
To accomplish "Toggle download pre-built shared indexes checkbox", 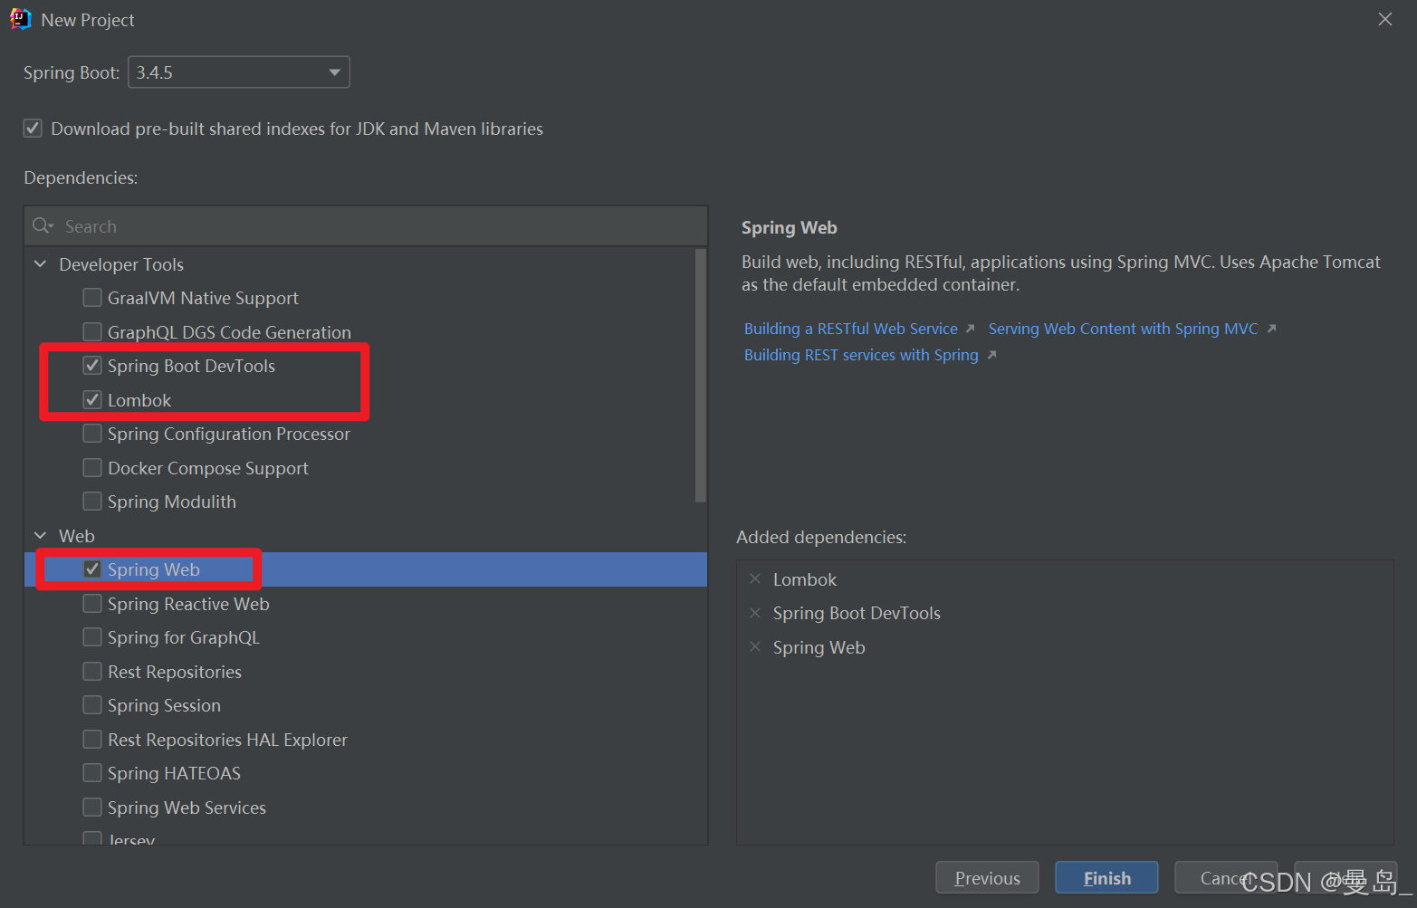I will (33, 129).
